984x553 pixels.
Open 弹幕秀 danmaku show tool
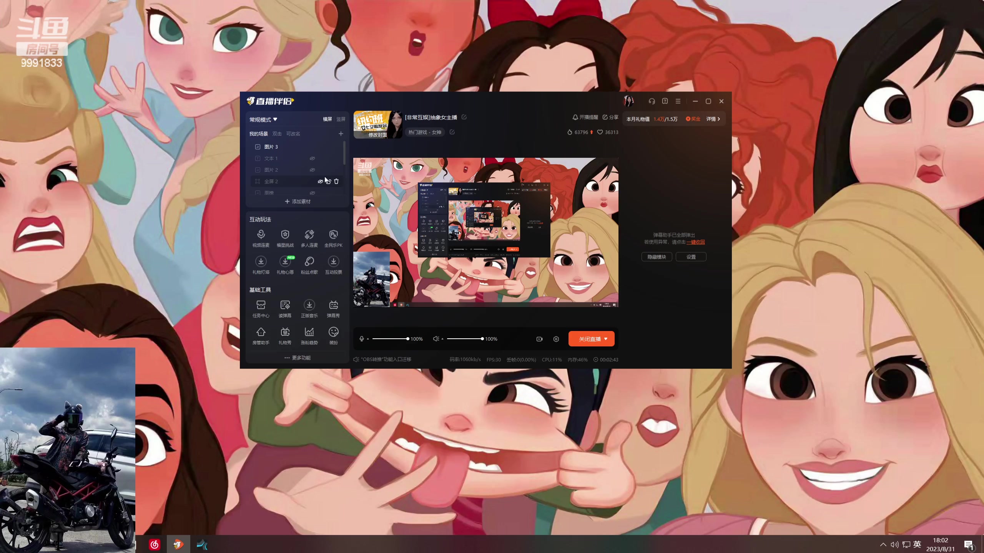click(333, 309)
